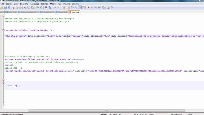Toggle synchronized horizontal scrolling icon
The width and height of the screenshot is (204, 115).
click(67, 7)
